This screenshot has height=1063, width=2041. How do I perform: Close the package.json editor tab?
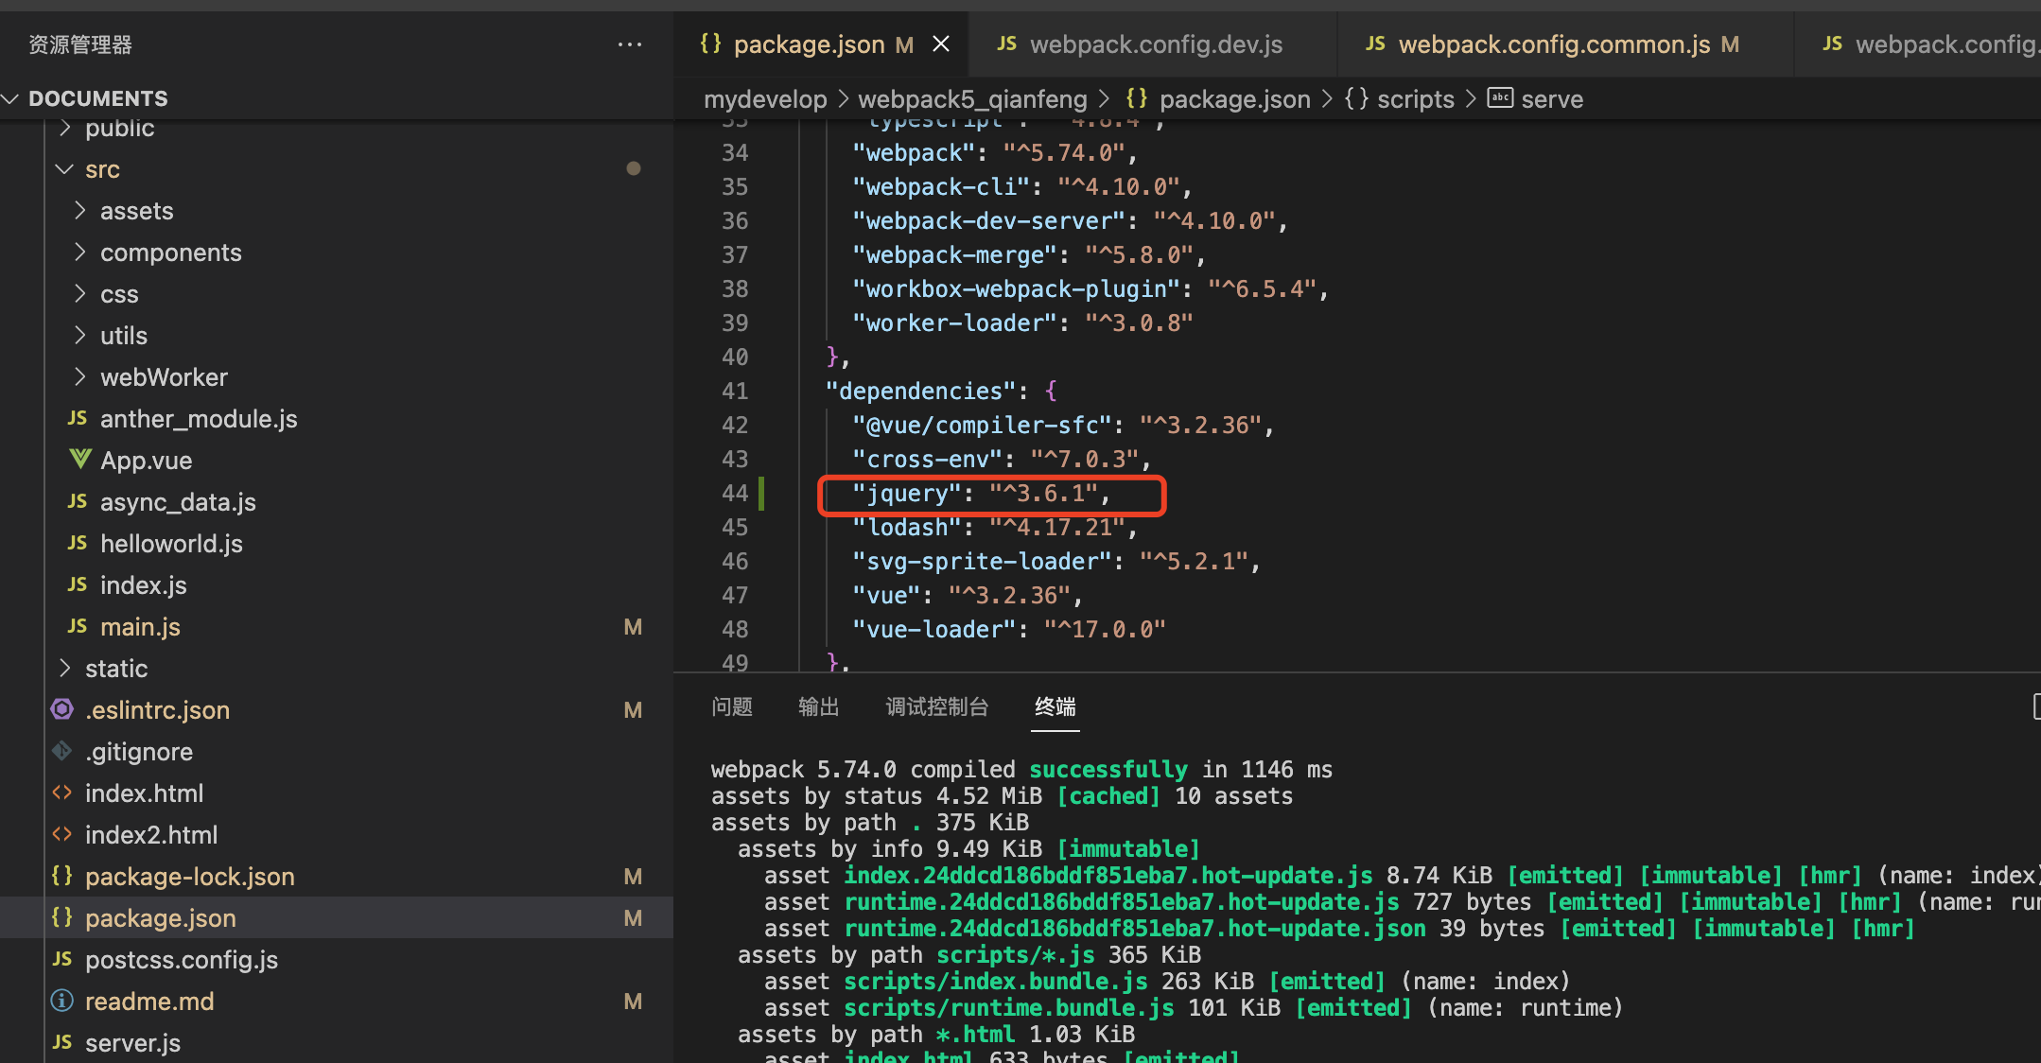940,44
